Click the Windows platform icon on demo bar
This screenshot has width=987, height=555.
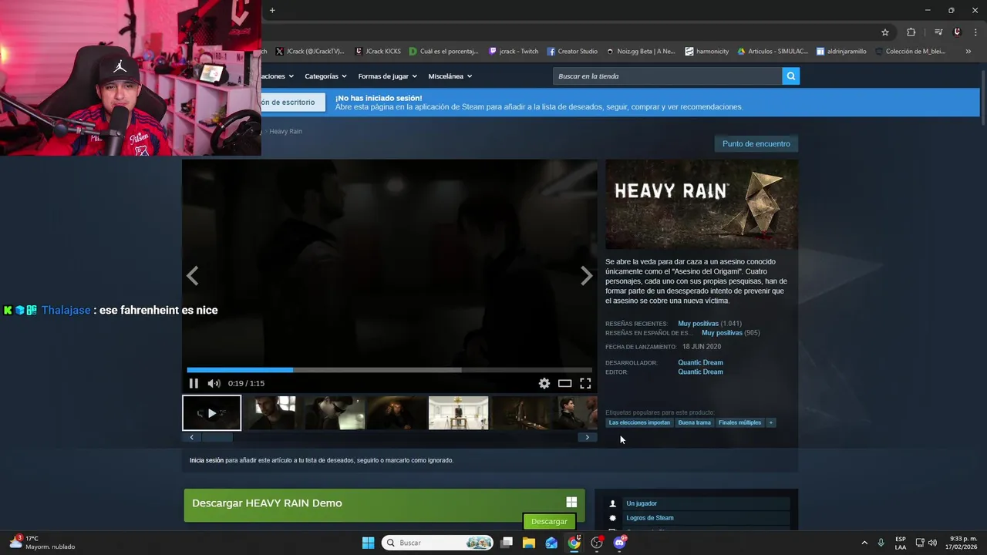point(571,502)
